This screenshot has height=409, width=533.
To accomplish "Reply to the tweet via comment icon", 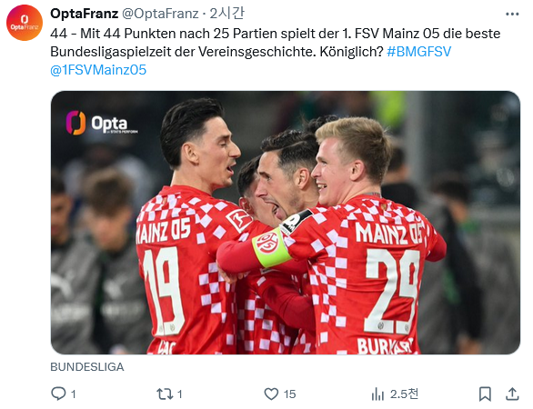I will [x=58, y=394].
